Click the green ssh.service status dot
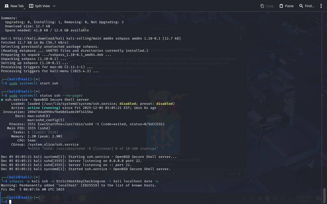Screen dimensions: 327x204 coord(2,100)
